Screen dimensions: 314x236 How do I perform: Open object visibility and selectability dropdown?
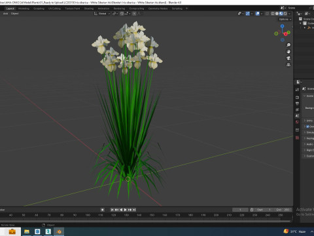[x=241, y=14]
